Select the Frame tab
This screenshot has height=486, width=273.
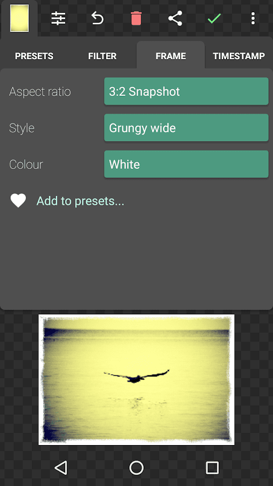click(x=171, y=56)
